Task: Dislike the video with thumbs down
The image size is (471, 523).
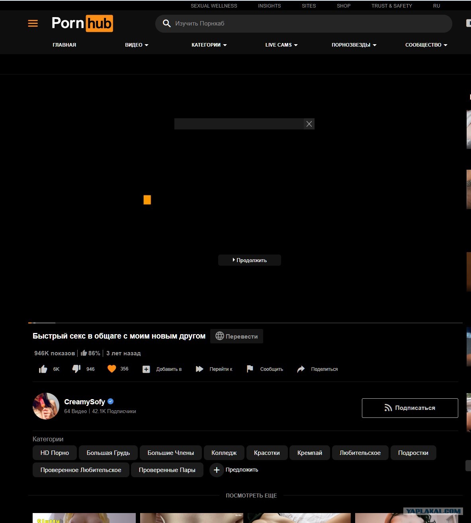Action: tap(76, 369)
